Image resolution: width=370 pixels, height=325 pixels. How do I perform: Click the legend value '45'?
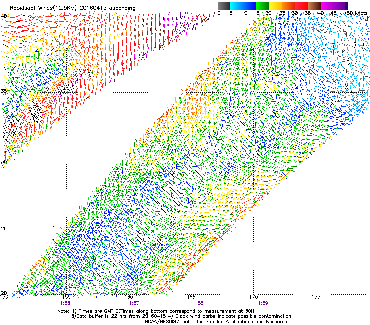point(333,13)
